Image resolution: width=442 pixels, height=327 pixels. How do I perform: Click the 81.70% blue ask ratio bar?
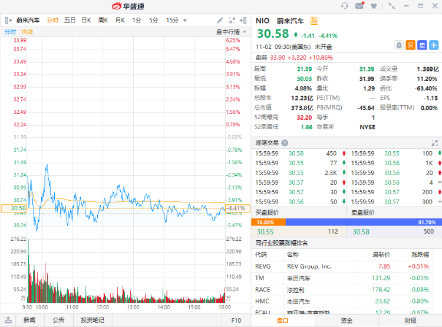[x=364, y=223]
